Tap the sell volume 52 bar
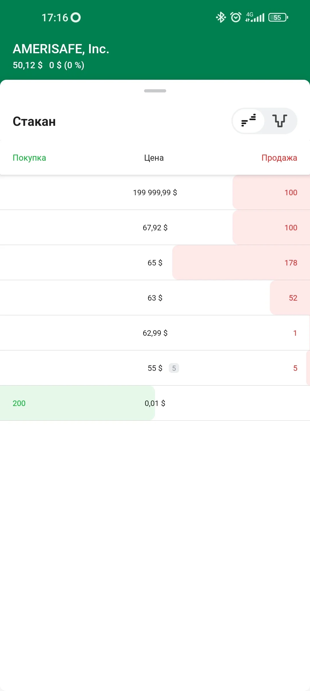 290,298
